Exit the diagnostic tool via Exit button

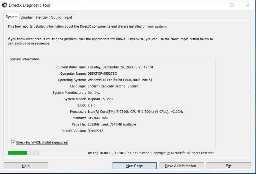click(x=228, y=166)
